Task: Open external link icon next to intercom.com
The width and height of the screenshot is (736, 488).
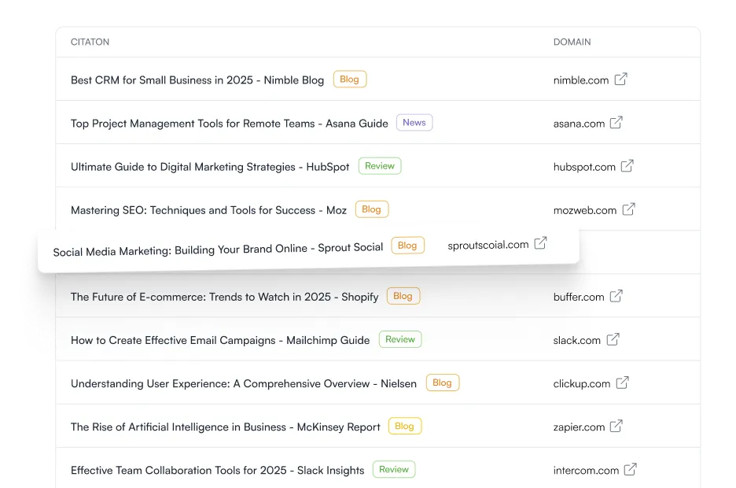Action: [x=630, y=469]
